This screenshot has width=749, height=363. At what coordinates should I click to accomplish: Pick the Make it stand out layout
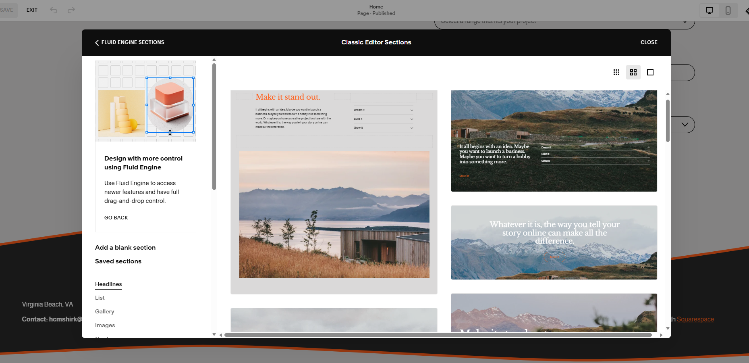click(334, 192)
